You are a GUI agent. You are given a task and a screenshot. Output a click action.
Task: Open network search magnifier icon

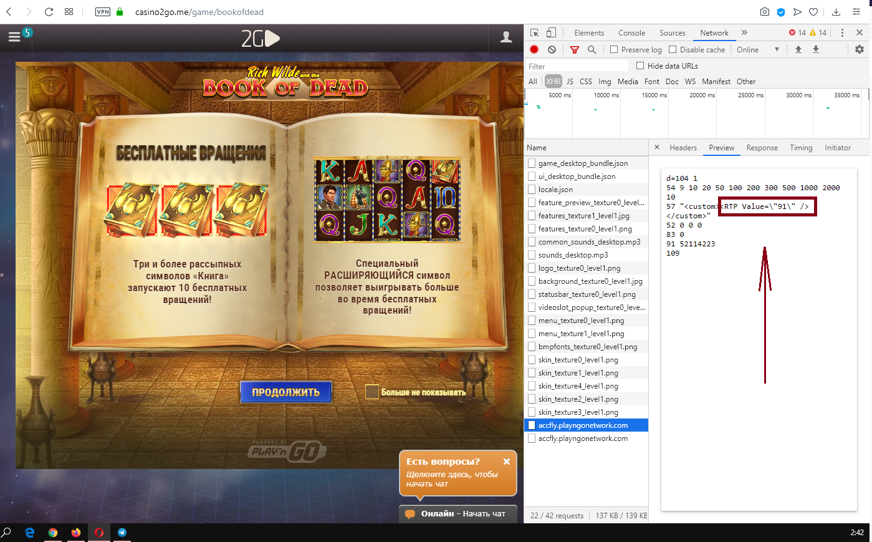[592, 49]
